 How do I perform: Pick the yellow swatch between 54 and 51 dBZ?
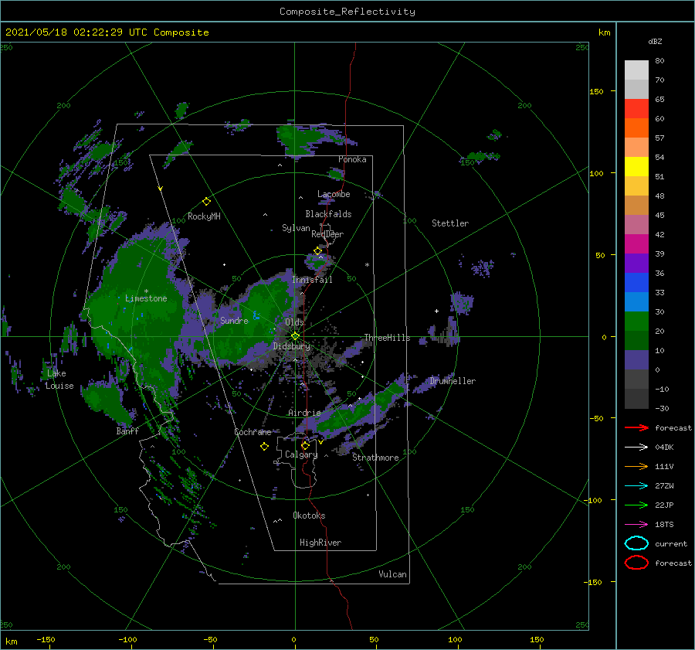coord(636,167)
